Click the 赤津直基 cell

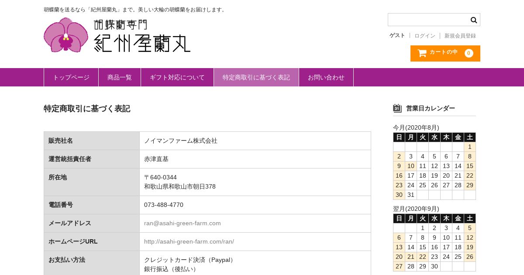click(x=255, y=159)
